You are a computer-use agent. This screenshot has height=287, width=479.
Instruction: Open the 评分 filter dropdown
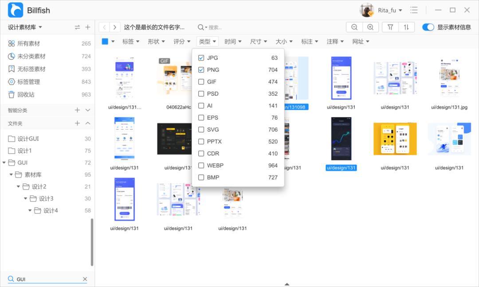tap(182, 42)
